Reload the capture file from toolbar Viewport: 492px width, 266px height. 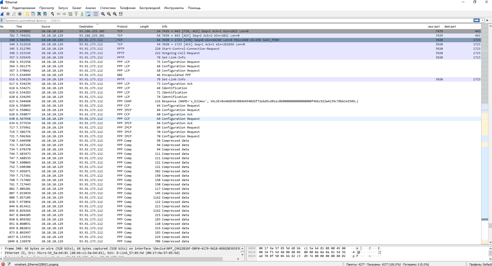(45, 14)
